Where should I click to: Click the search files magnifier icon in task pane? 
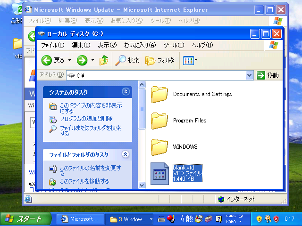click(x=52, y=129)
